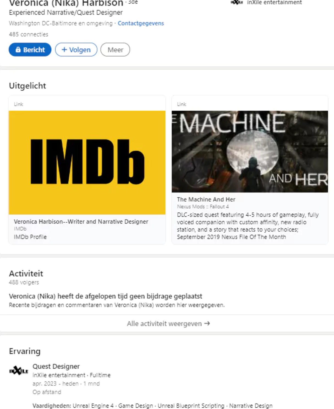
Task: Open the Meer options button
Action: [x=115, y=50]
